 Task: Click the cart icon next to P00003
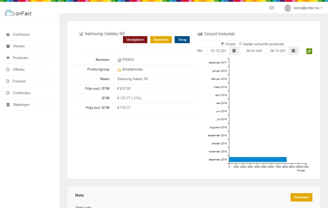[119, 60]
